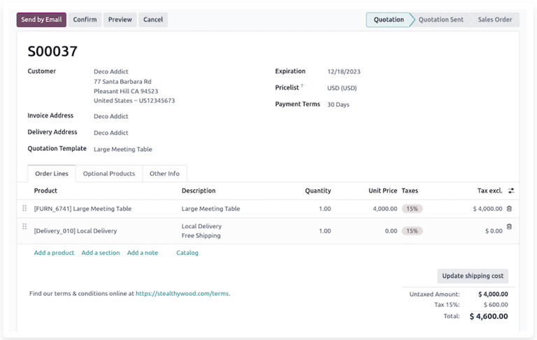Delete the Large Meeting Table order line
This screenshot has height=340, width=537.
(x=509, y=209)
